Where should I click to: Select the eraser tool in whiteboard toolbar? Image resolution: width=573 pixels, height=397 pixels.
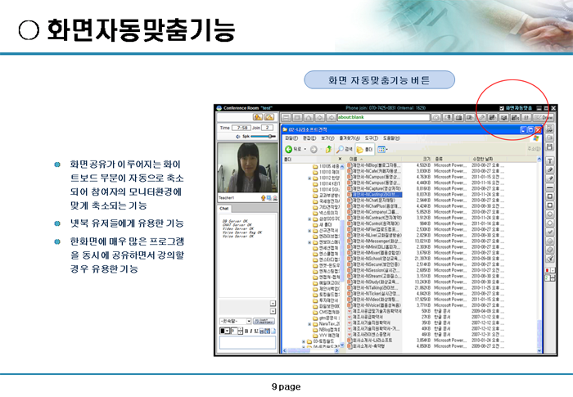pos(549,250)
